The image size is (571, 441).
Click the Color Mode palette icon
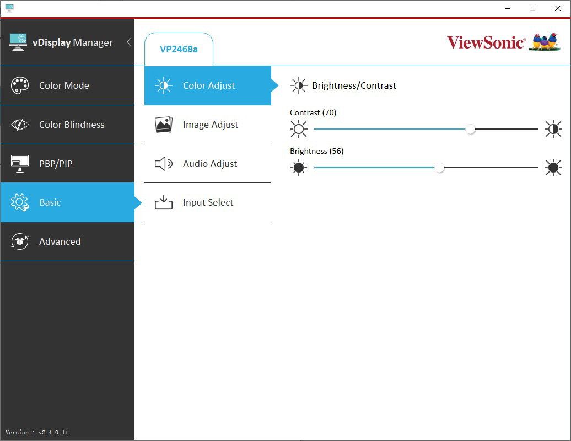pos(20,85)
